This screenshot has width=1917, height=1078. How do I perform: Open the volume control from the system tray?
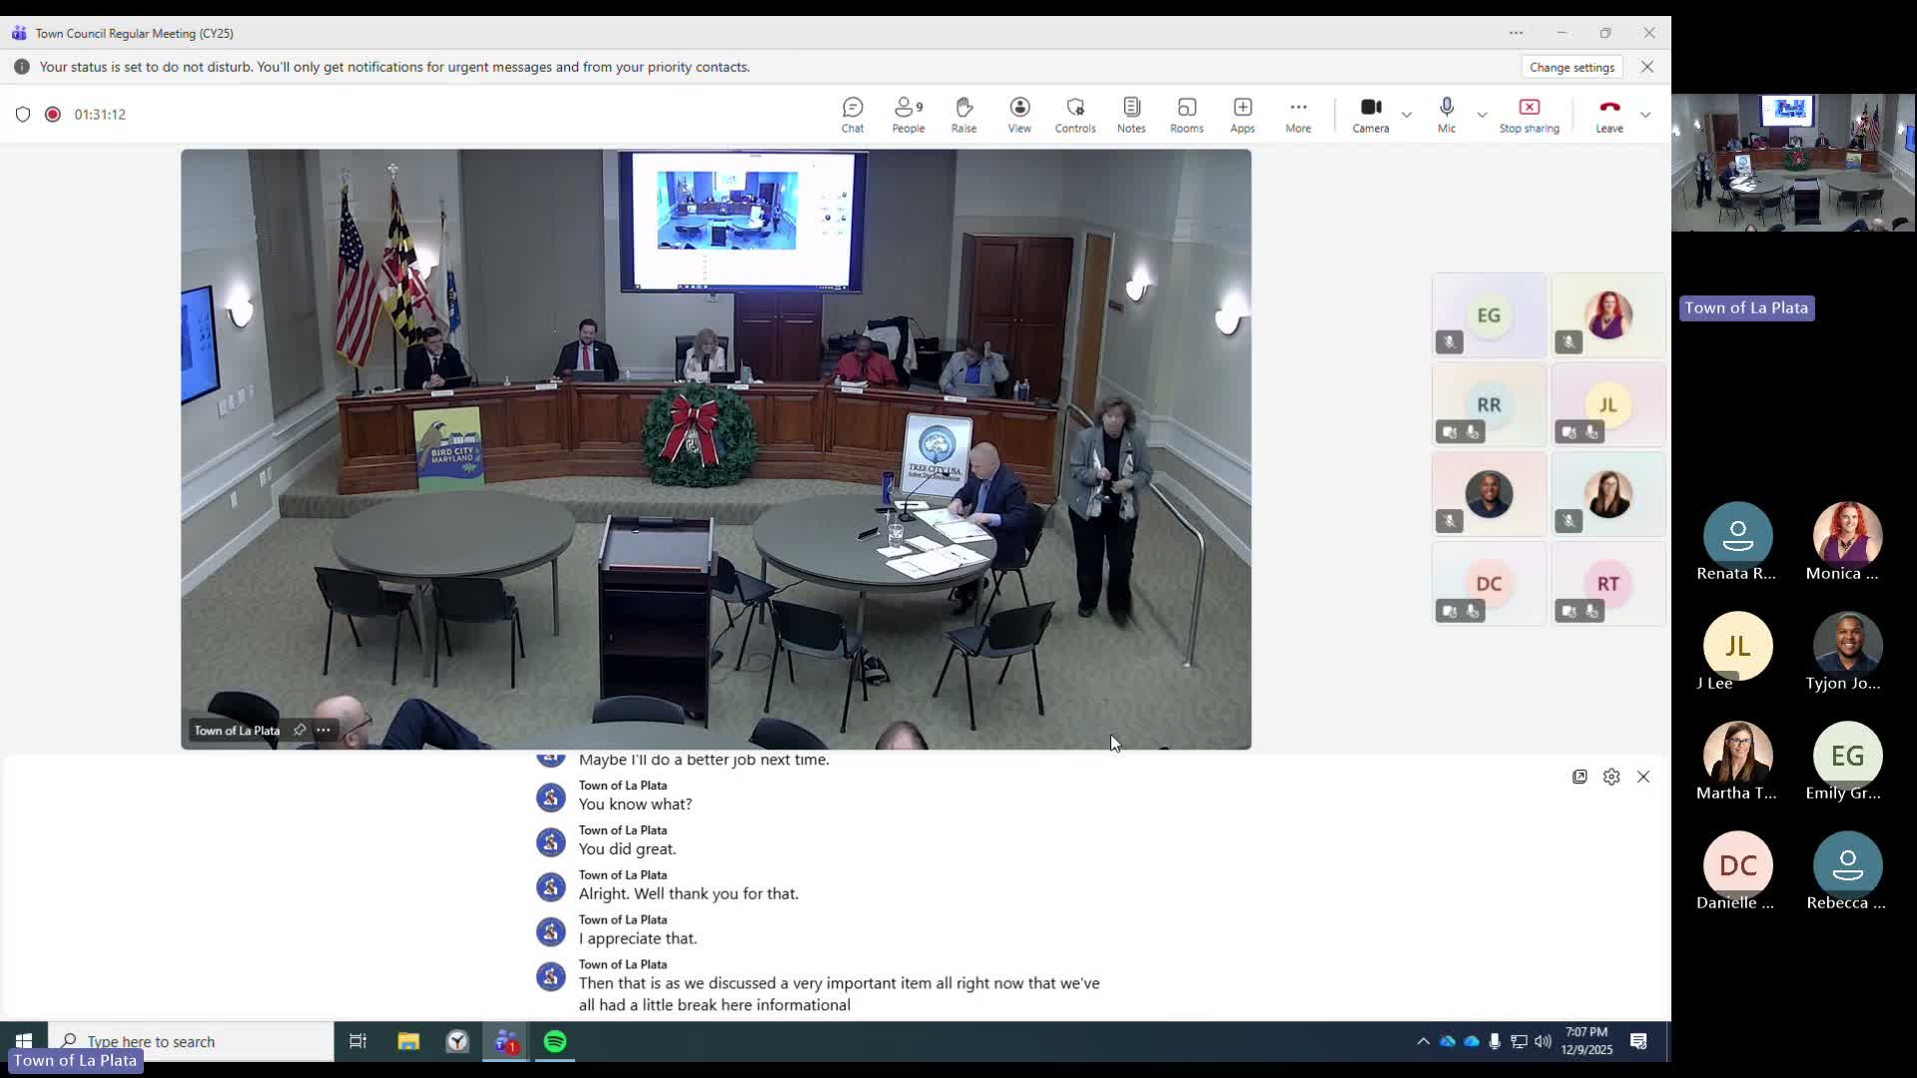point(1543,1041)
